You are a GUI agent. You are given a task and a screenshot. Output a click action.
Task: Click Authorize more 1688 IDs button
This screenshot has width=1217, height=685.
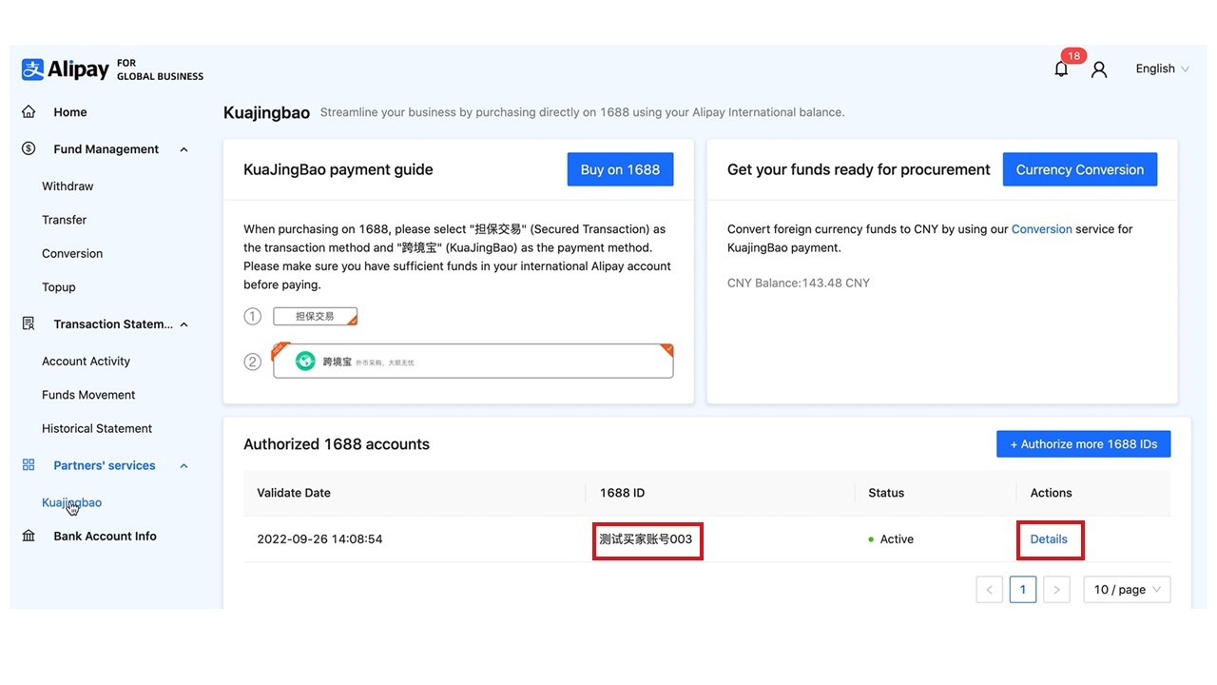coord(1083,444)
